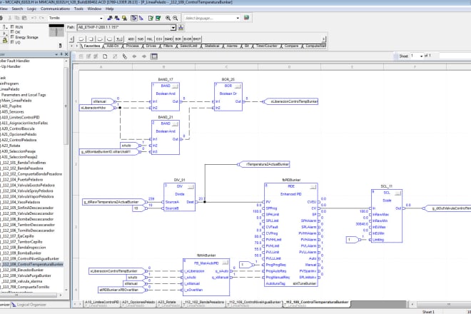Open the Tornillo search combo box dropdown
The image size is (471, 314).
101,18
